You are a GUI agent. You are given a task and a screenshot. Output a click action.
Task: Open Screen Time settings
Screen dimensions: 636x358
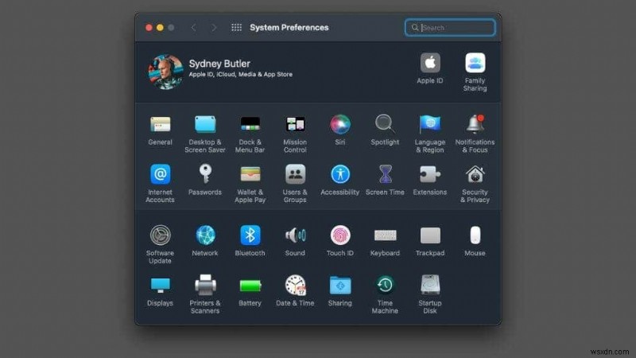click(x=385, y=174)
